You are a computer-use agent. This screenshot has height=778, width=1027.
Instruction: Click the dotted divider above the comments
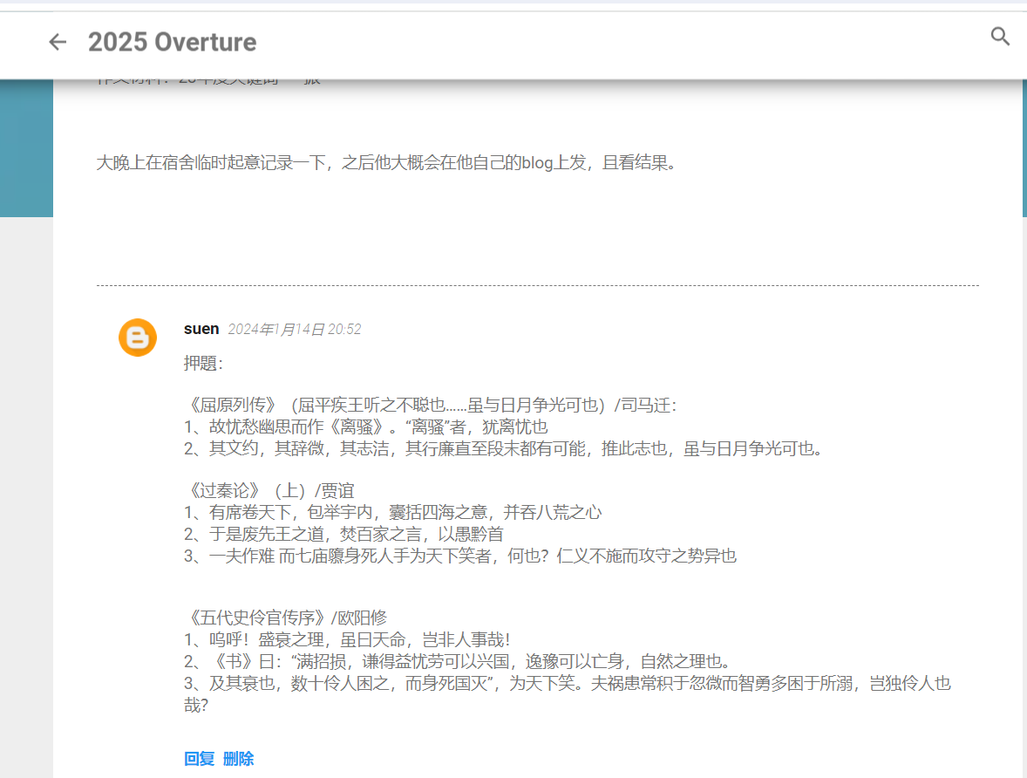coord(537,285)
